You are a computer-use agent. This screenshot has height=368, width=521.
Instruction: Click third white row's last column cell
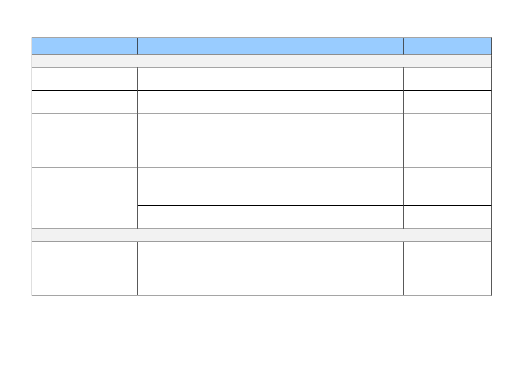[x=447, y=125]
